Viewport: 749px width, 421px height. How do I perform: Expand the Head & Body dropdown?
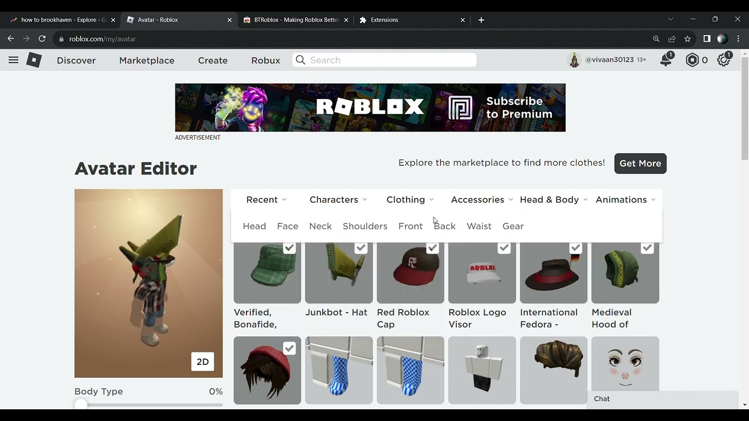(x=554, y=199)
